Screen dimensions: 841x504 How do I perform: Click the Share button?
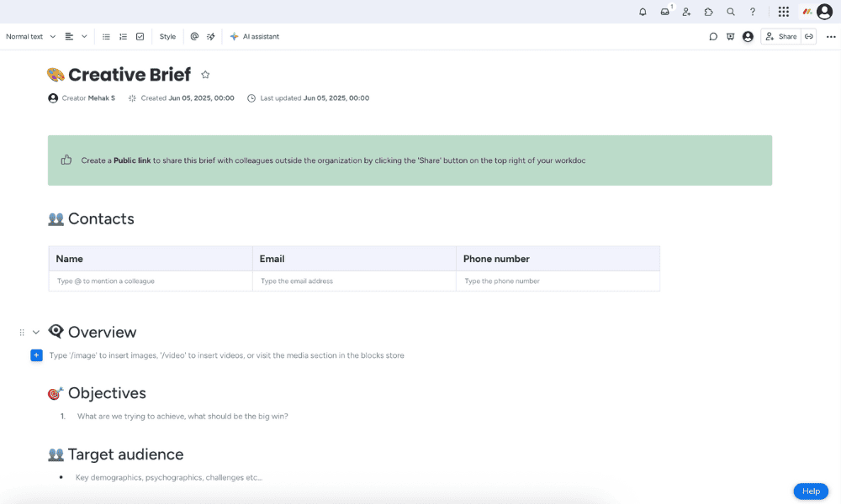click(781, 36)
